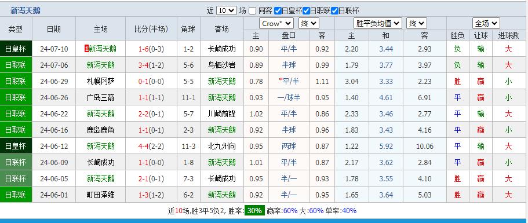Image resolution: width=528 pixels, height=223 pixels.
Task: Click the 新泻天鹅 team title link
Action: (x=26, y=10)
